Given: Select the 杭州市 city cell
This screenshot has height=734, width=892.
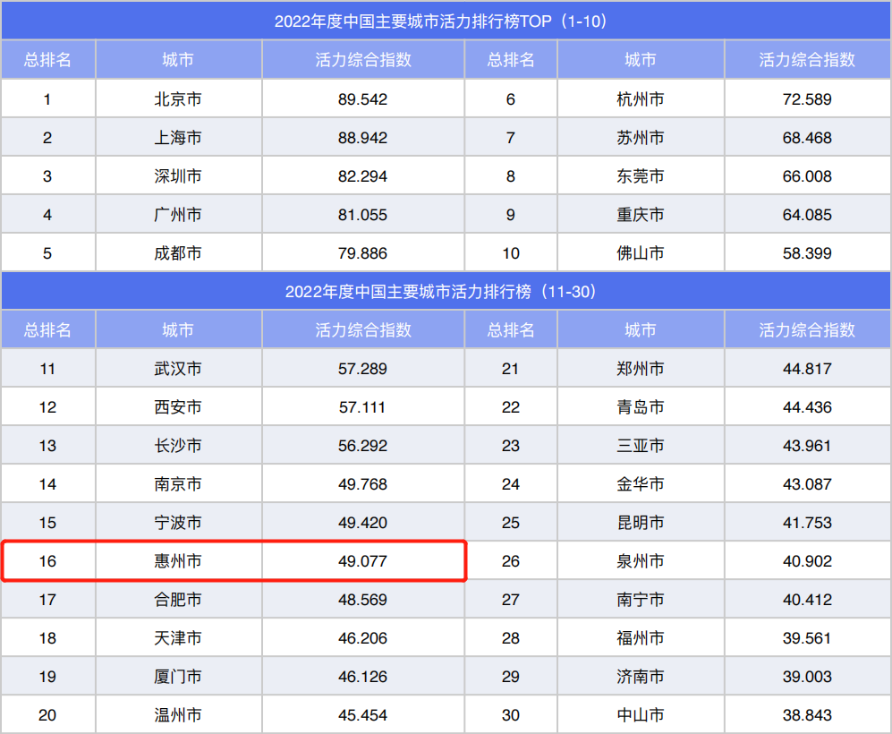Looking at the screenshot, I should click(640, 99).
